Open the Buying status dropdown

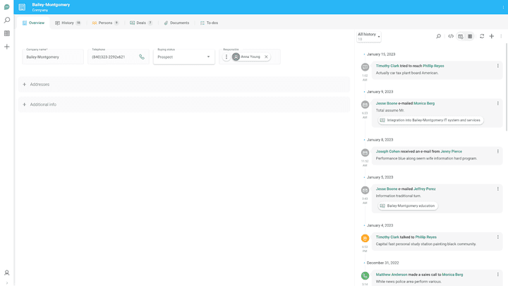pos(183,56)
